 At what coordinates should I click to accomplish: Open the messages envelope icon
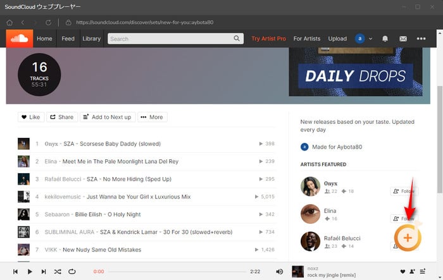pos(403,39)
